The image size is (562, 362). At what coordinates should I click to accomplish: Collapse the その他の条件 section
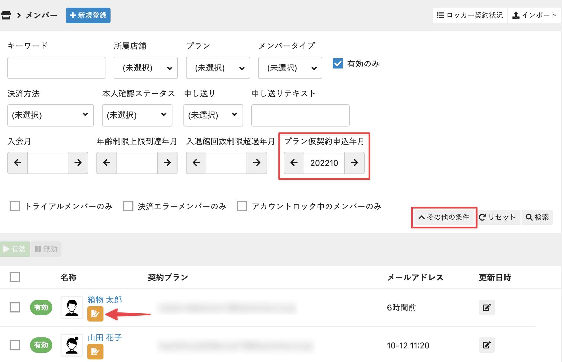click(444, 217)
